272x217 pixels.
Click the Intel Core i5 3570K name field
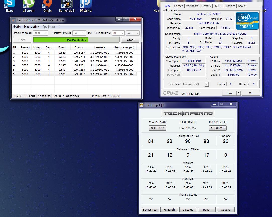208,14
